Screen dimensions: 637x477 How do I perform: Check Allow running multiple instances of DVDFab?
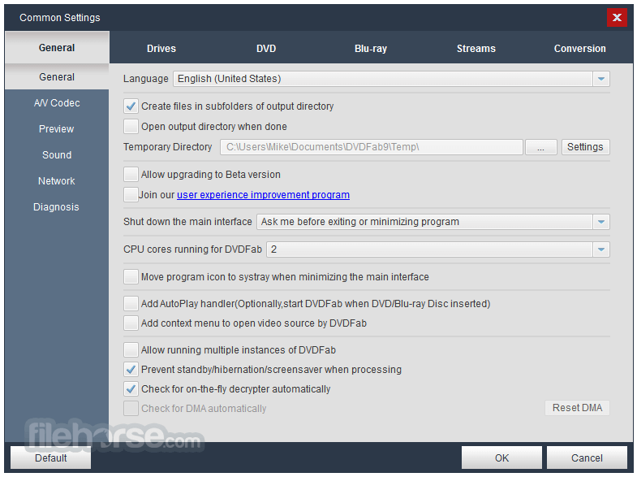click(x=131, y=349)
